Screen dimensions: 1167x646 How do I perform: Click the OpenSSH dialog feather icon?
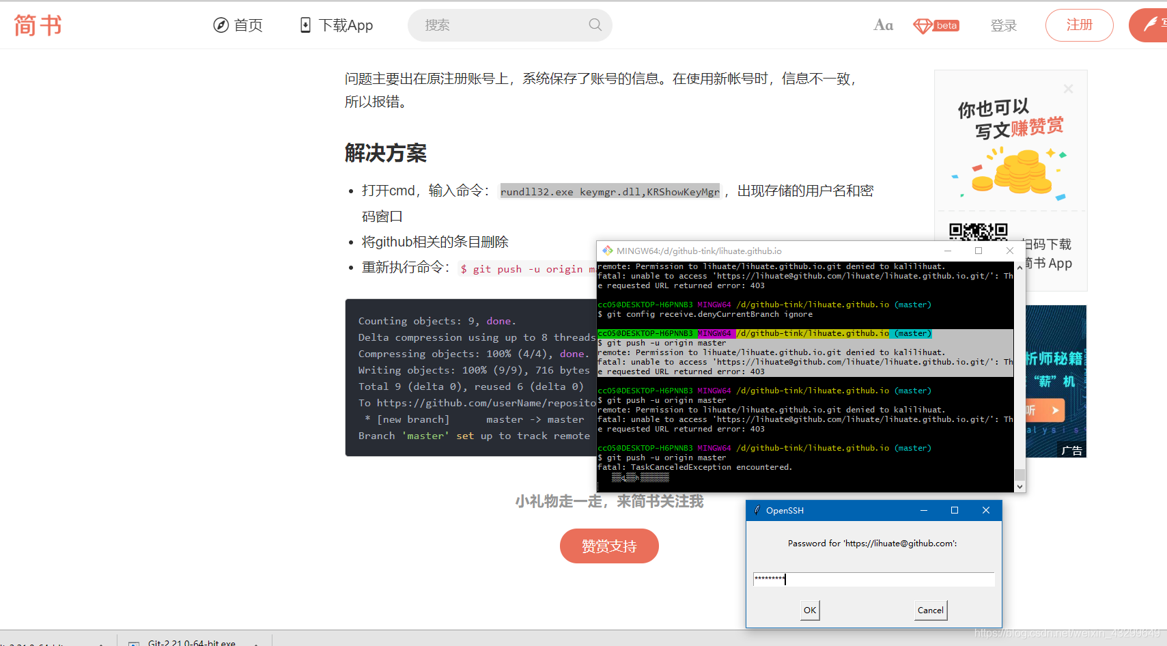757,510
